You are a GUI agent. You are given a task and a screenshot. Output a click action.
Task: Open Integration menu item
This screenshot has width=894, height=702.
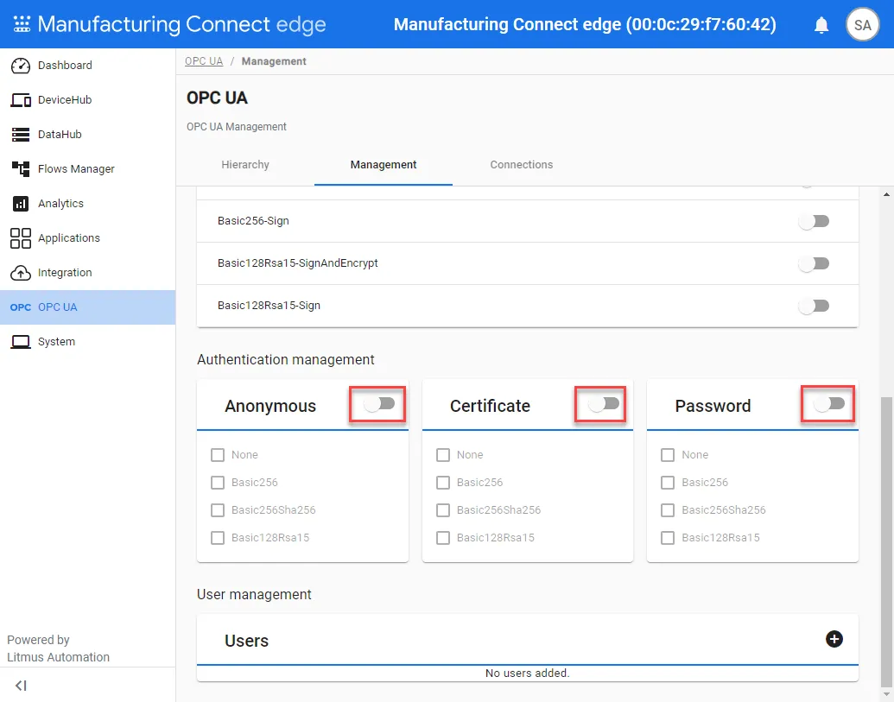(x=88, y=273)
